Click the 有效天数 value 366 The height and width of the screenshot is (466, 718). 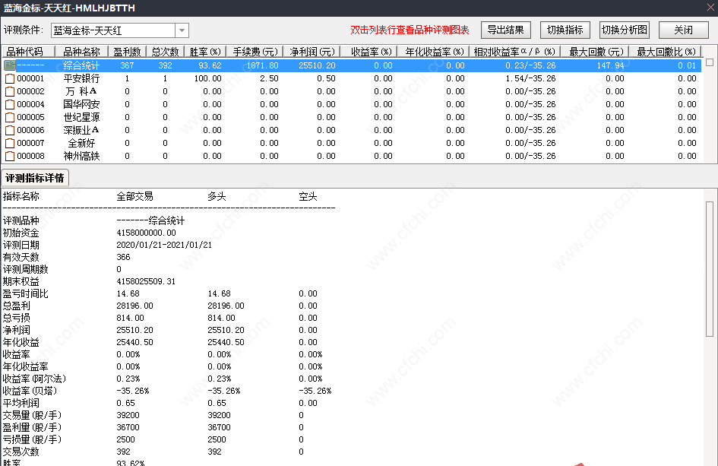123,257
